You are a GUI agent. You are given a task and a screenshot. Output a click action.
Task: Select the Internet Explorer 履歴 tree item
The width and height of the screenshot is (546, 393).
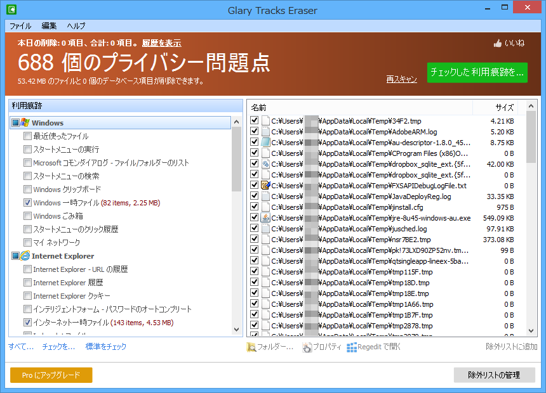[x=68, y=283]
